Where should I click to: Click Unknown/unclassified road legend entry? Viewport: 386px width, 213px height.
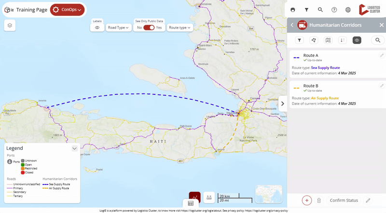coord(23,184)
